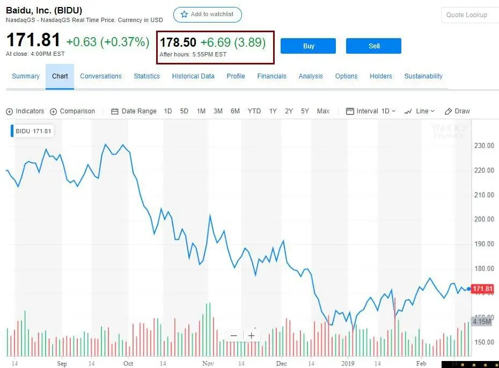Expand the Interval 1D dropdown

click(x=371, y=111)
